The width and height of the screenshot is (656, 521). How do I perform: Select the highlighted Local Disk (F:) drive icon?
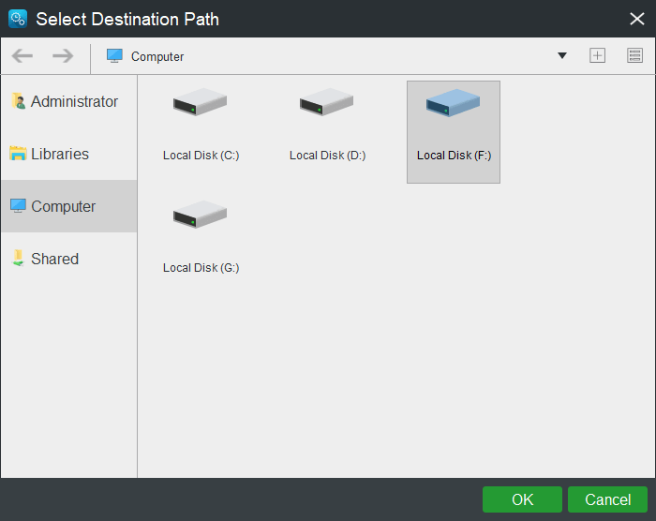453,103
